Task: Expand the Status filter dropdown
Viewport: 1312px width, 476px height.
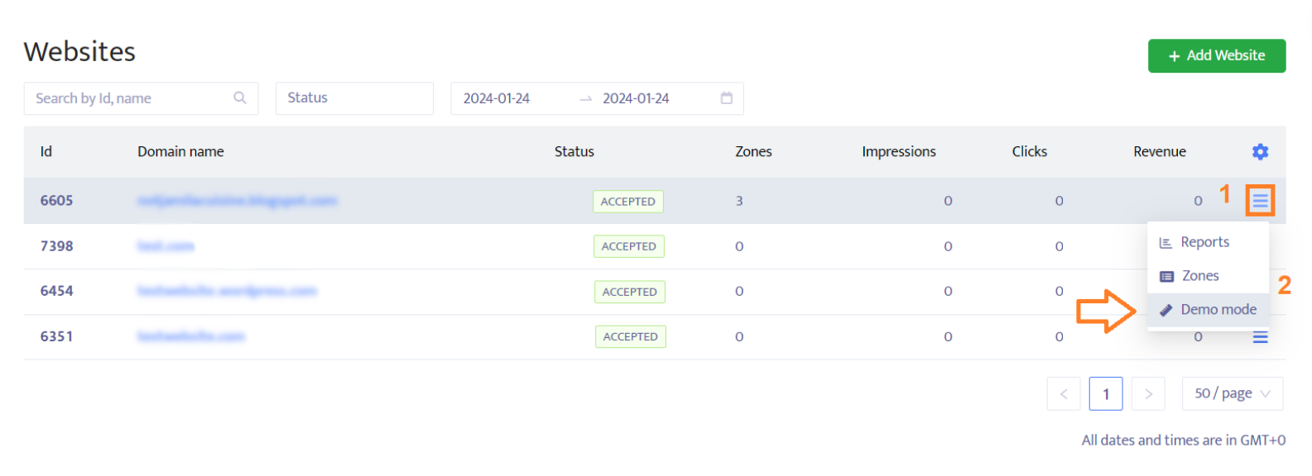Action: click(354, 98)
